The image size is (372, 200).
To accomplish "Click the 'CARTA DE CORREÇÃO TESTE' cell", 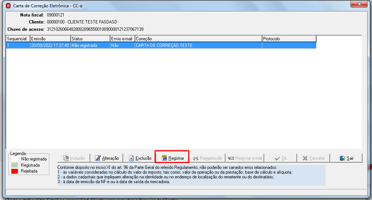I will pyautogui.click(x=198, y=45).
